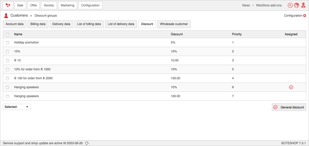The height and width of the screenshot is (146, 309).
Task: Open the Wholesale customer tab
Action: coord(174,24)
